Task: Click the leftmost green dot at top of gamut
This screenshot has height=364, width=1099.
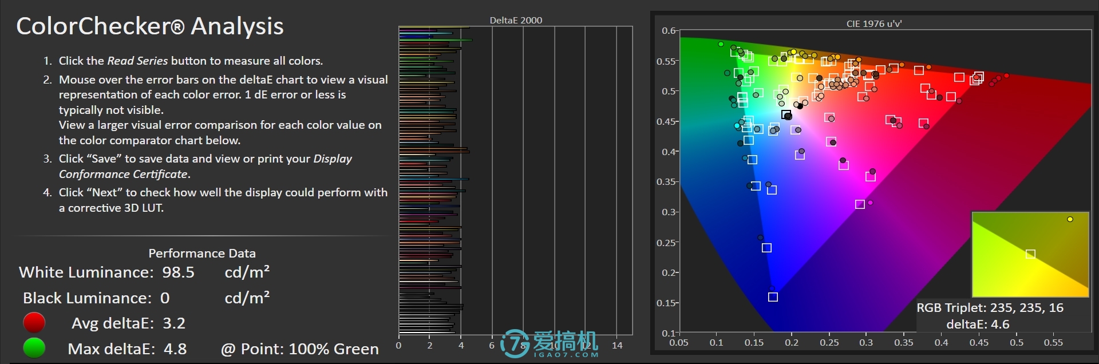Action: tap(721, 44)
